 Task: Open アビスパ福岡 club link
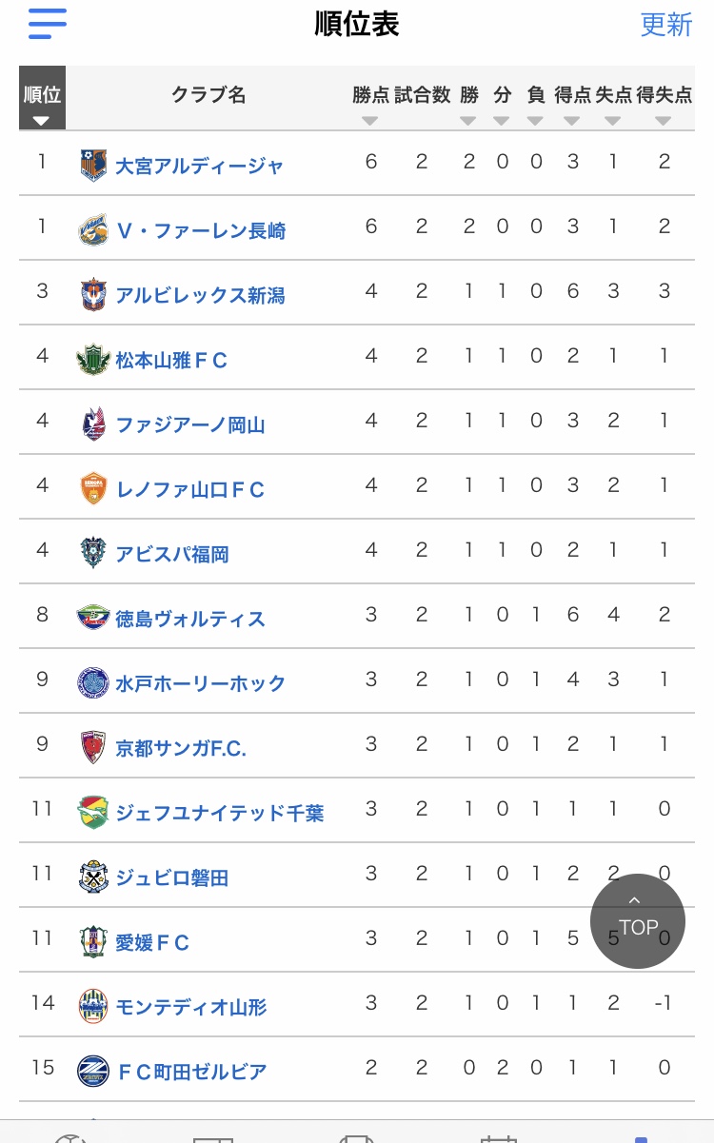coord(172,555)
